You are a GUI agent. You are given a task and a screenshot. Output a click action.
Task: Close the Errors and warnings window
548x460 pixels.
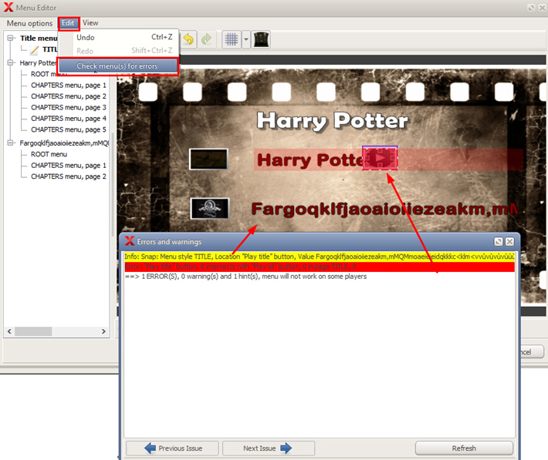pyautogui.click(x=509, y=241)
